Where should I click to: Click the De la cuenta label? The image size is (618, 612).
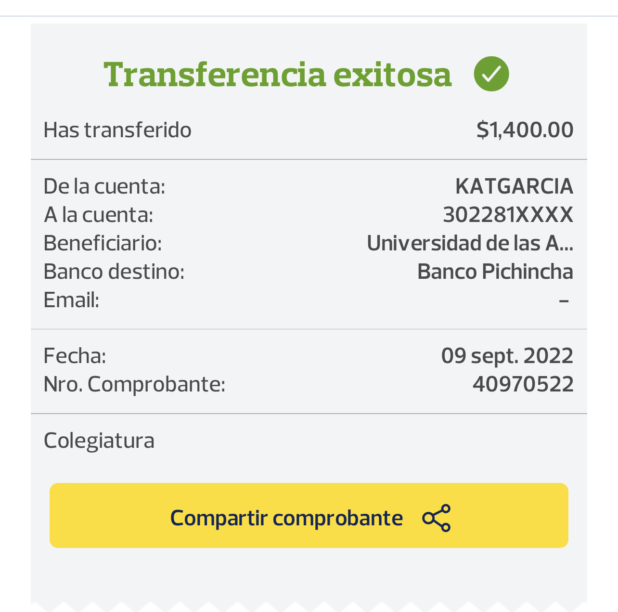pyautogui.click(x=104, y=186)
